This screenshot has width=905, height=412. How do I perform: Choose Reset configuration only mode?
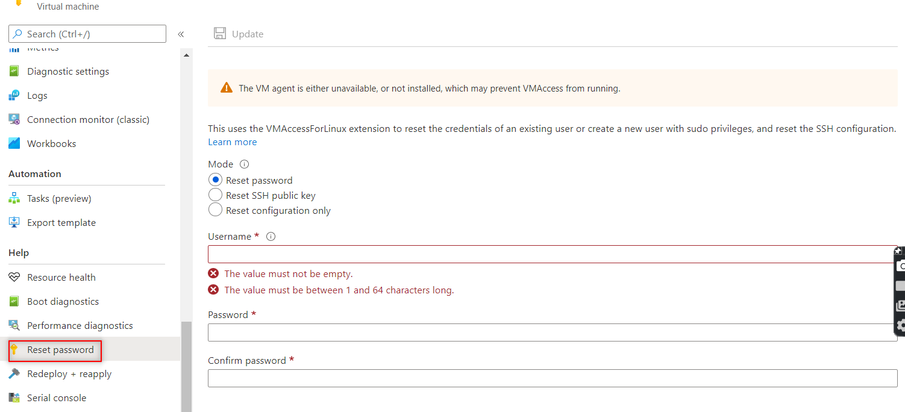[x=215, y=209]
